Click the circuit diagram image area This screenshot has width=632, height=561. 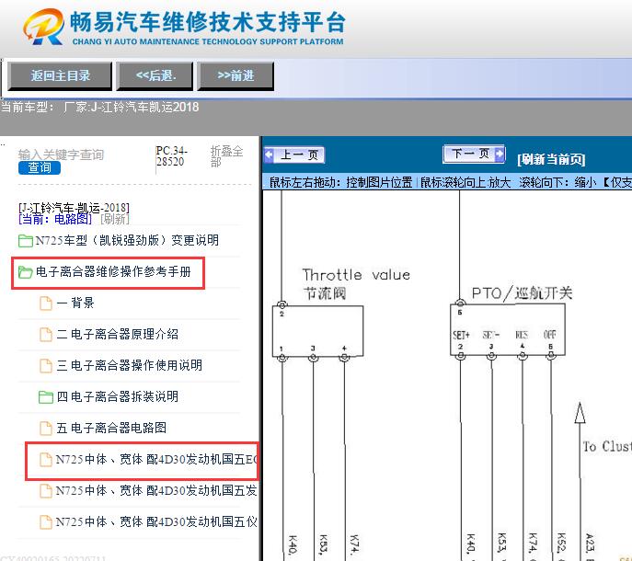click(x=447, y=375)
